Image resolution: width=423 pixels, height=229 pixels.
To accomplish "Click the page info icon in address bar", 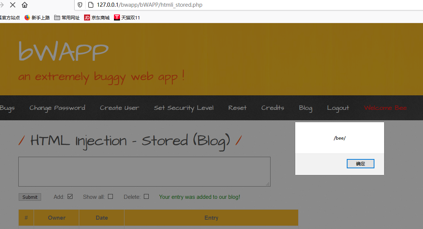I will click(x=91, y=5).
